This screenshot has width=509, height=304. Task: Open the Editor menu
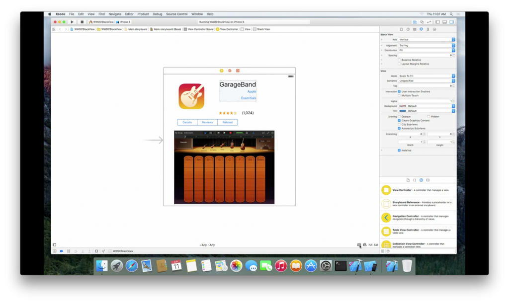(129, 14)
